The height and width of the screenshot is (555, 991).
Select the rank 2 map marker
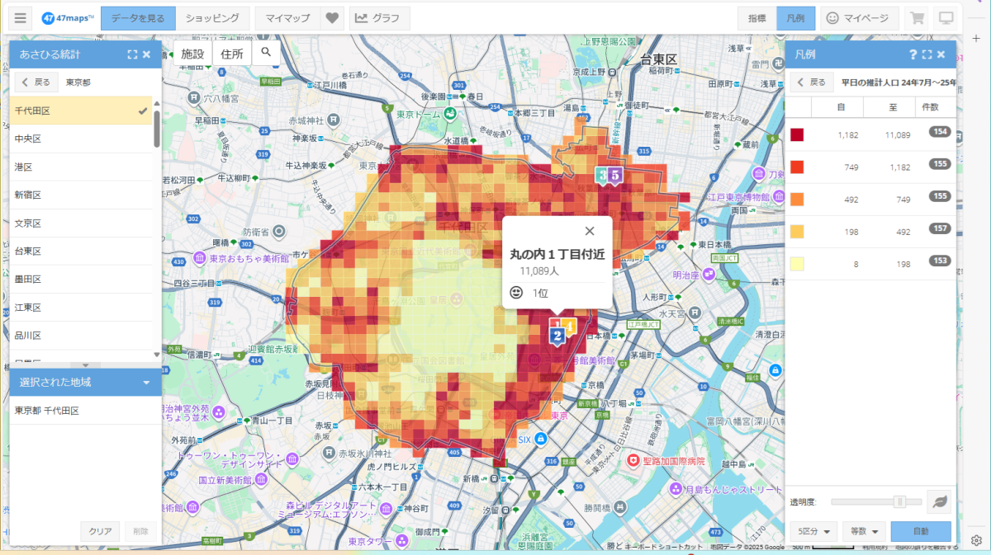point(557,335)
